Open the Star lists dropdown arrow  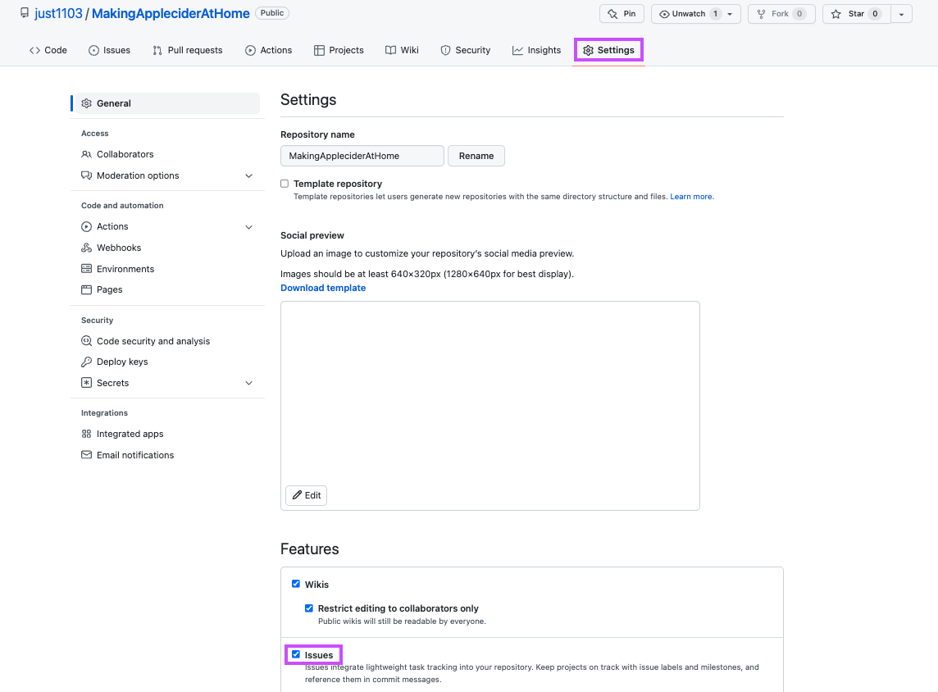point(901,14)
